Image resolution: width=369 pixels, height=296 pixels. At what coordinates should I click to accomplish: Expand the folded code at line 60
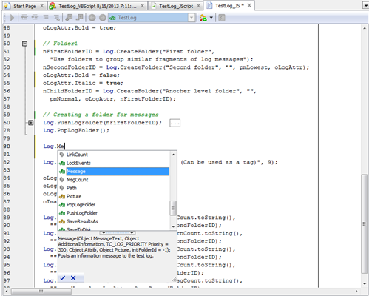coord(31,123)
